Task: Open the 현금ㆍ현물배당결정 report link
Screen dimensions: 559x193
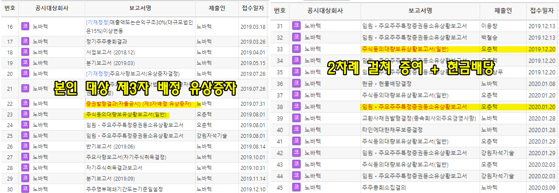Action: click(x=387, y=84)
